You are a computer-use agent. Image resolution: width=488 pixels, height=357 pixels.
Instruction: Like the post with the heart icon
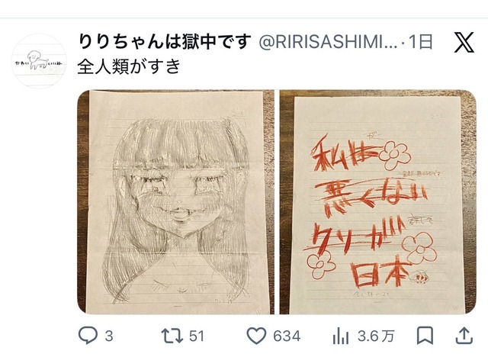(256, 336)
